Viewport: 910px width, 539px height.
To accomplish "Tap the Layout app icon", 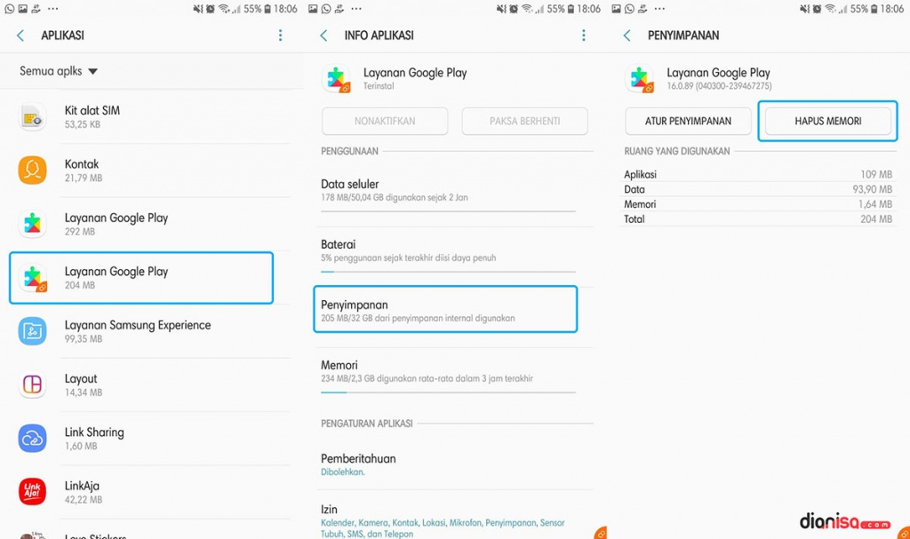I will click(33, 384).
